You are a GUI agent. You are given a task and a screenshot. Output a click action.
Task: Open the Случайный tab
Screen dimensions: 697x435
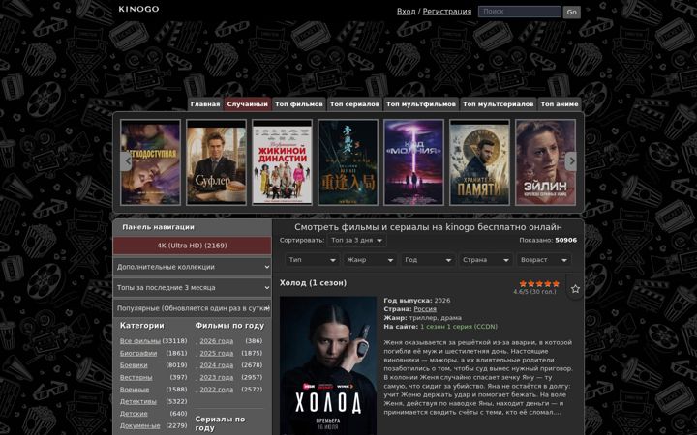(247, 104)
